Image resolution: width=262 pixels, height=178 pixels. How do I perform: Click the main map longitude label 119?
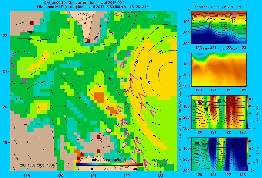(x=27, y=175)
